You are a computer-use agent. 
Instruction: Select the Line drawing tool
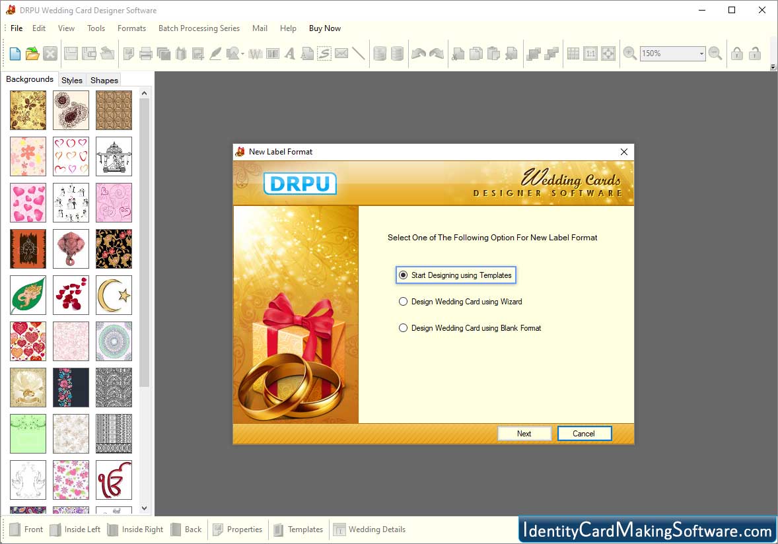click(358, 53)
